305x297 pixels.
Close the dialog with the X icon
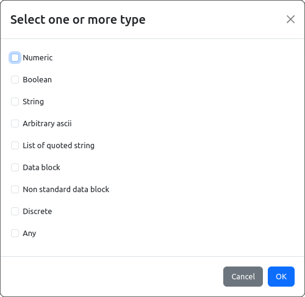coord(290,20)
